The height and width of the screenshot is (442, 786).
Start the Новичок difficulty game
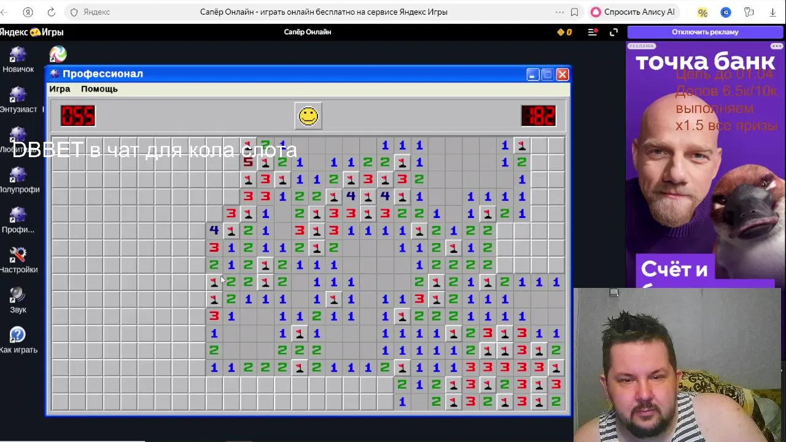click(18, 60)
